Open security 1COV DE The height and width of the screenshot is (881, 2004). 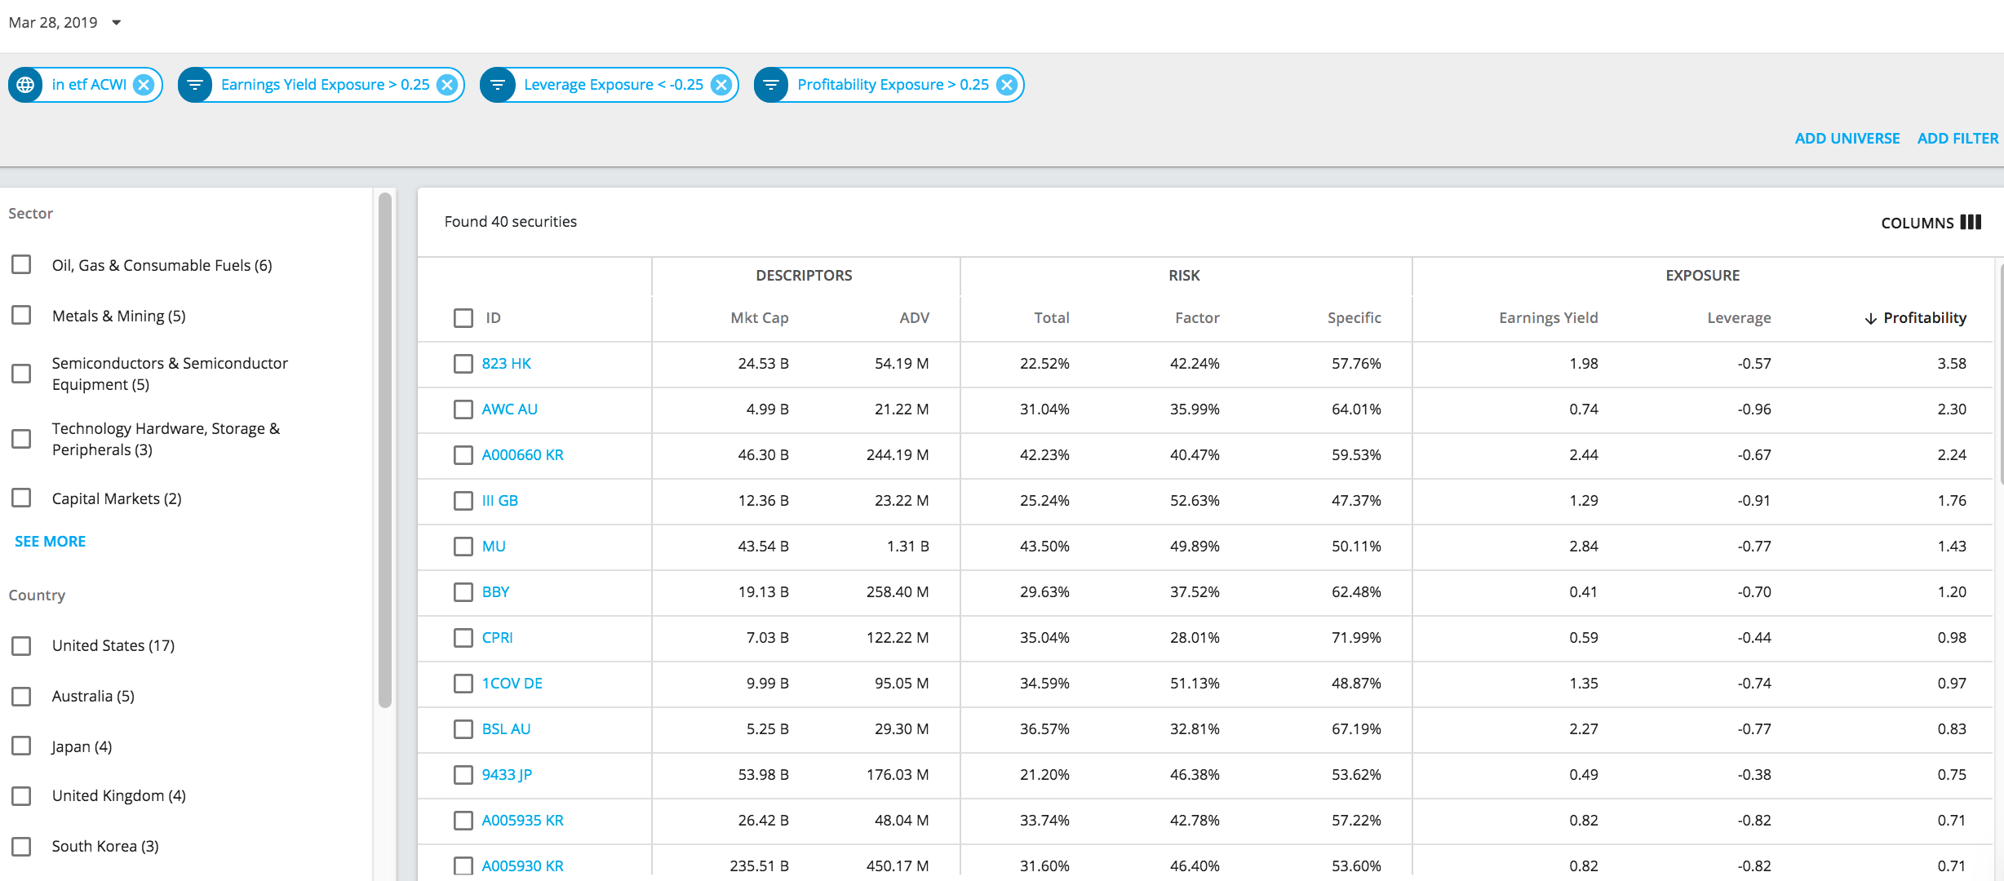click(x=512, y=684)
